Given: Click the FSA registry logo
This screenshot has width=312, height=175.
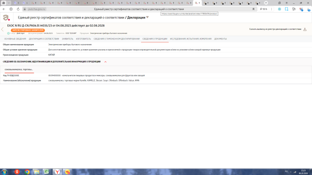Looking at the screenshot, I should [x=6, y=18].
